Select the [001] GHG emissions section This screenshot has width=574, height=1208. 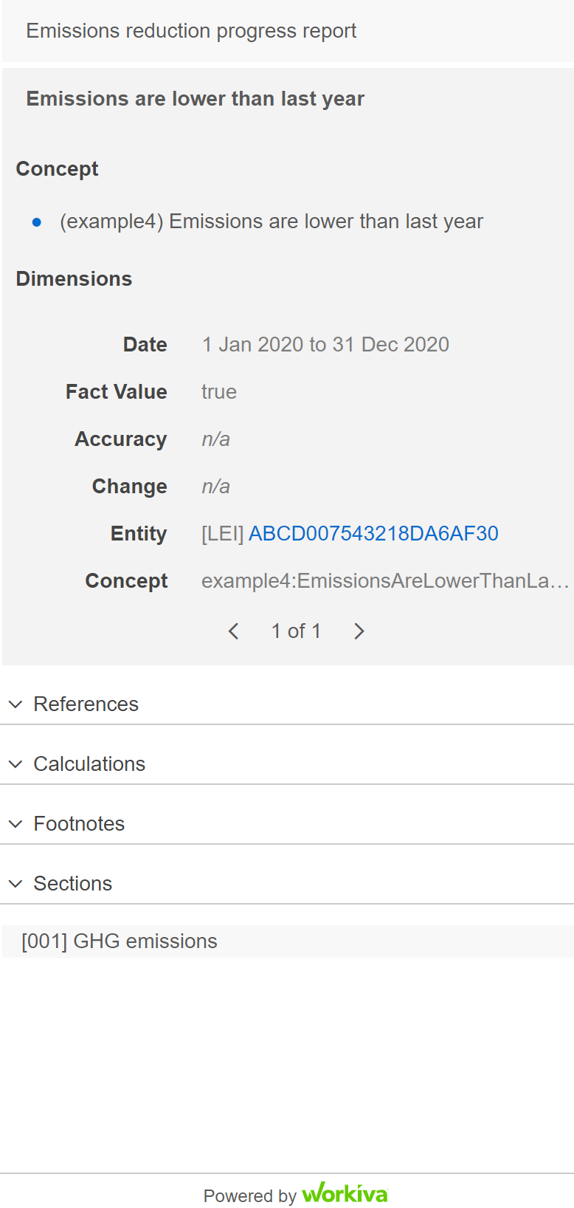click(288, 941)
